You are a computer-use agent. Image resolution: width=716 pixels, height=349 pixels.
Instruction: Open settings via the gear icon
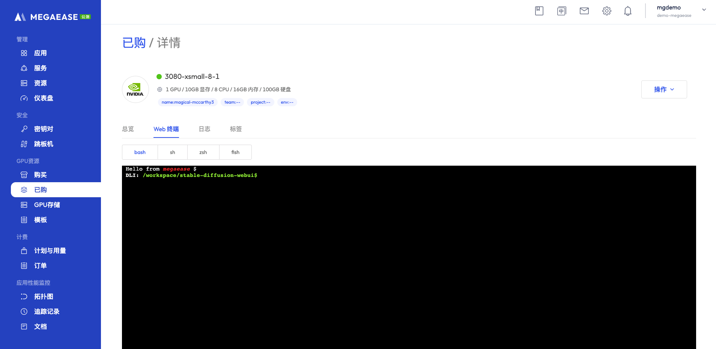606,11
